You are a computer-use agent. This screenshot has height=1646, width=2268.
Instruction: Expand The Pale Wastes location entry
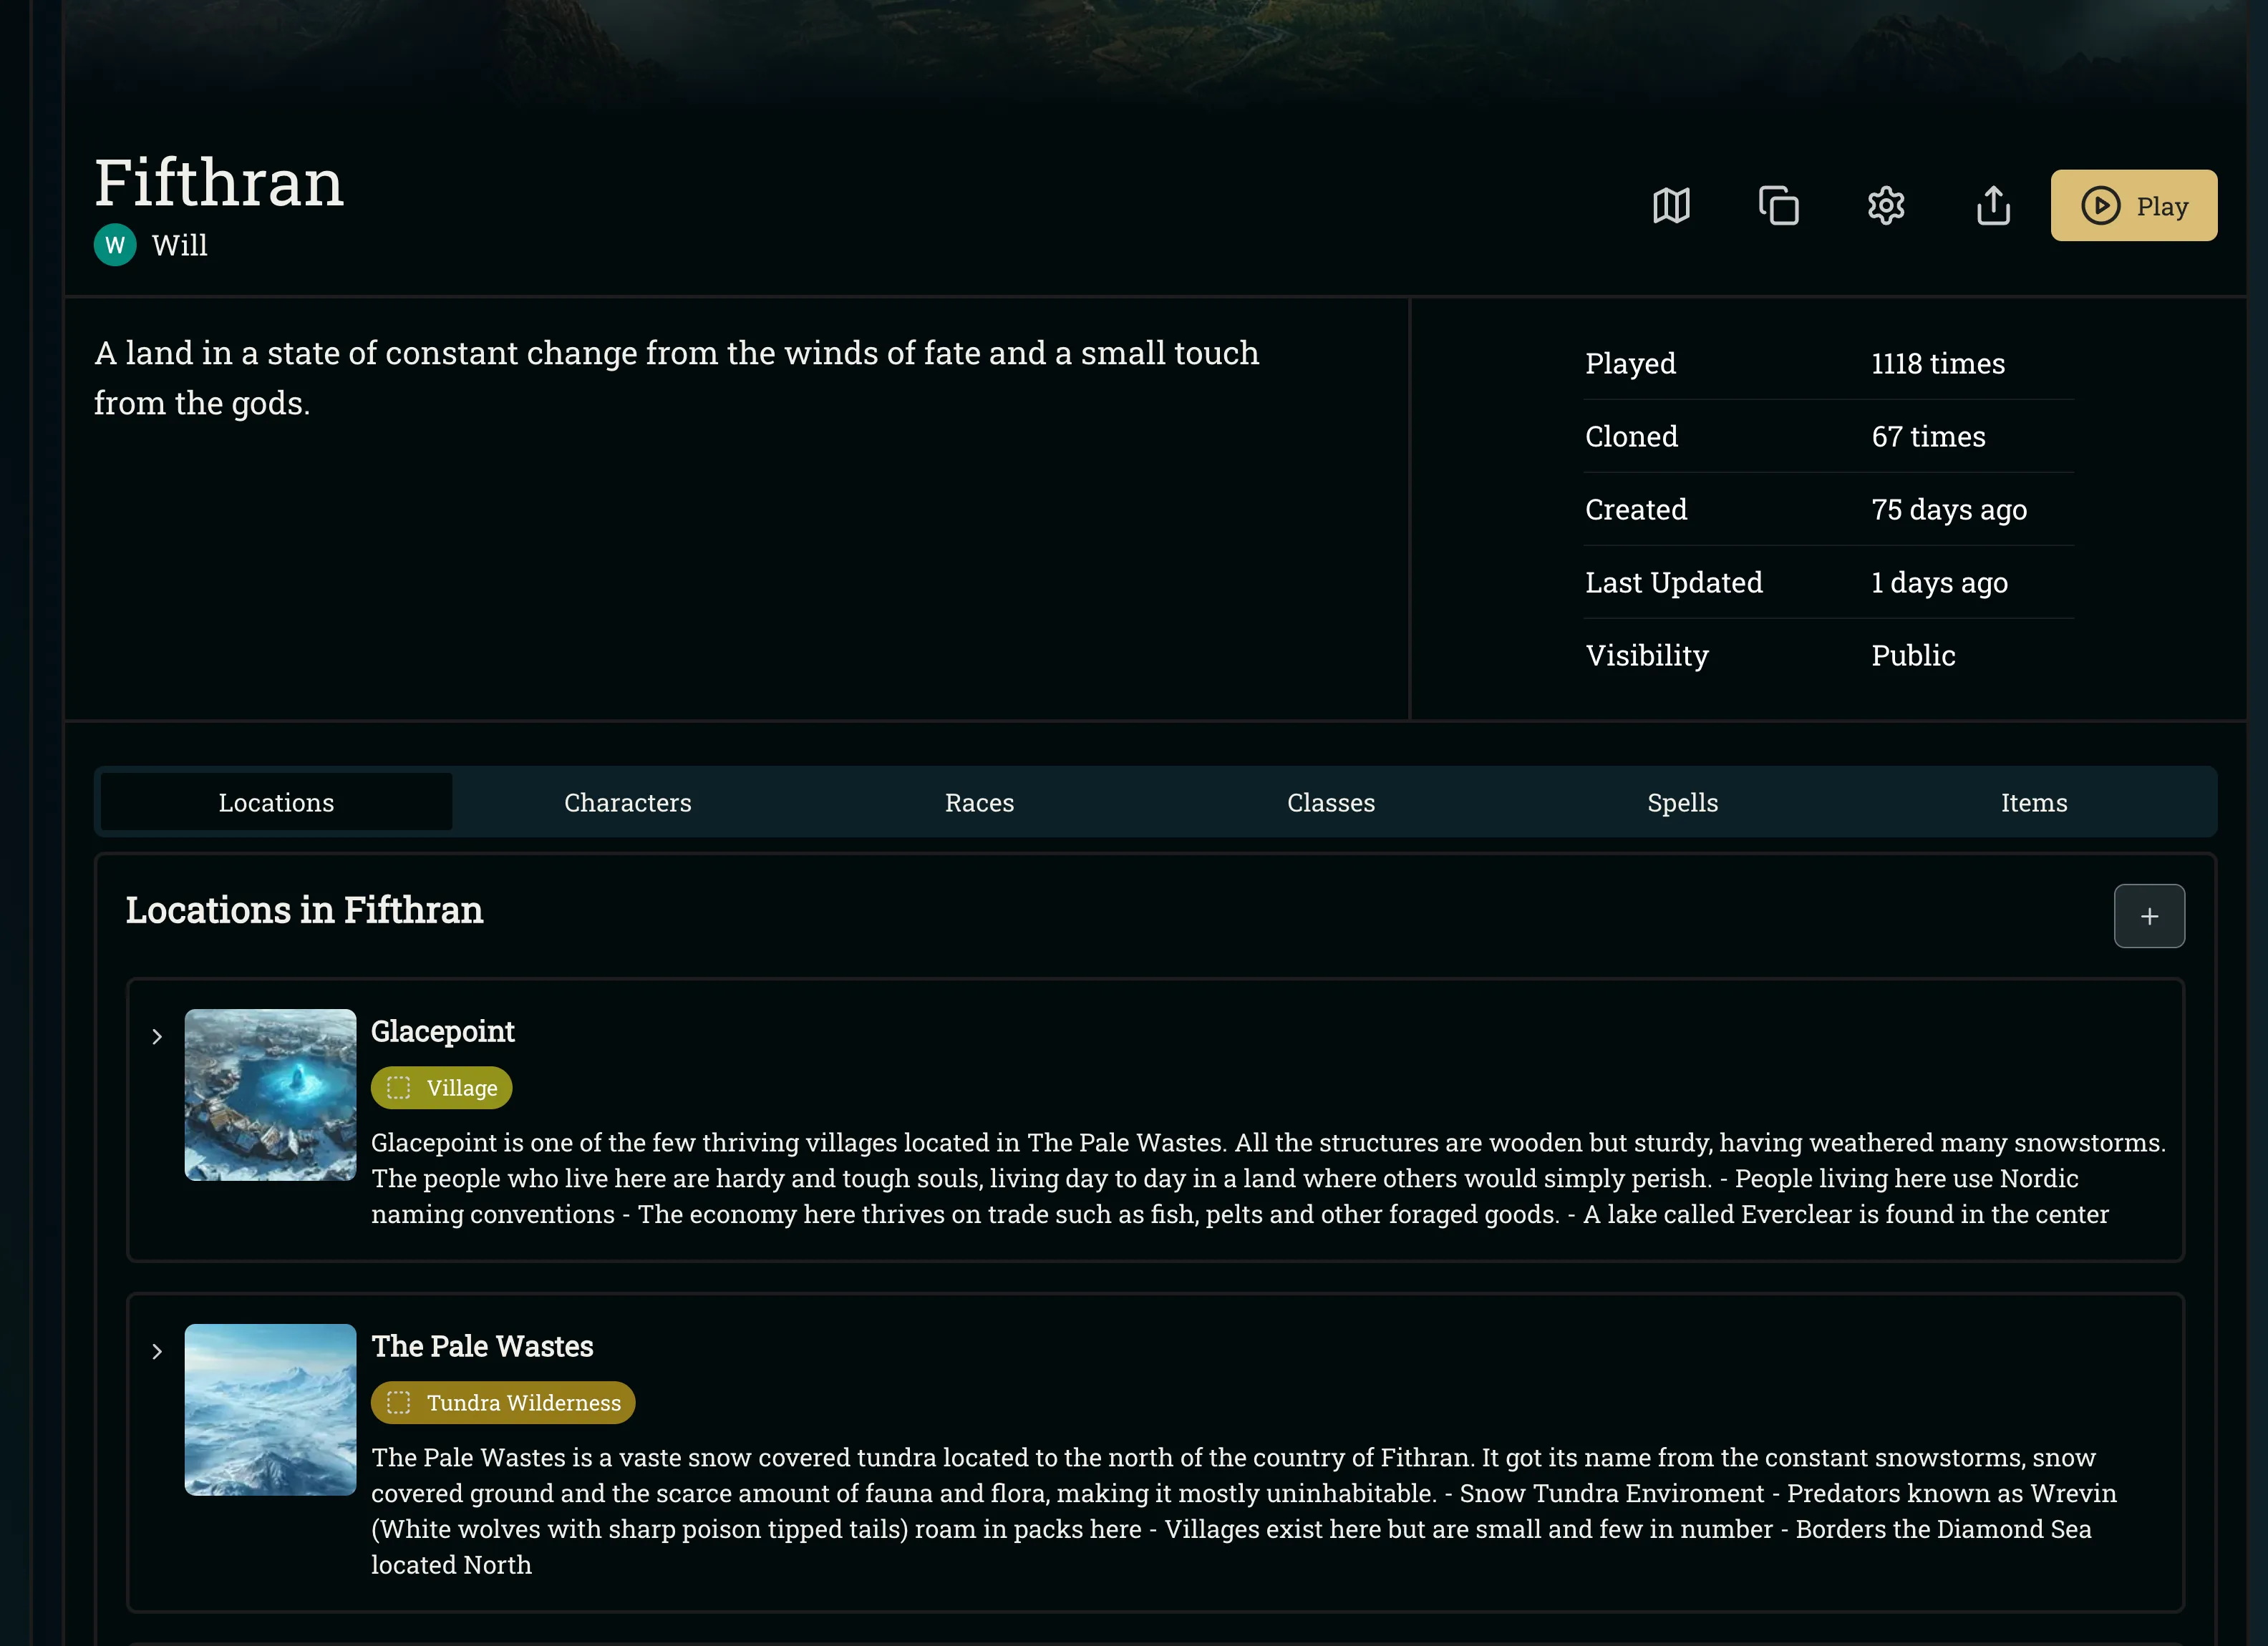click(x=157, y=1351)
